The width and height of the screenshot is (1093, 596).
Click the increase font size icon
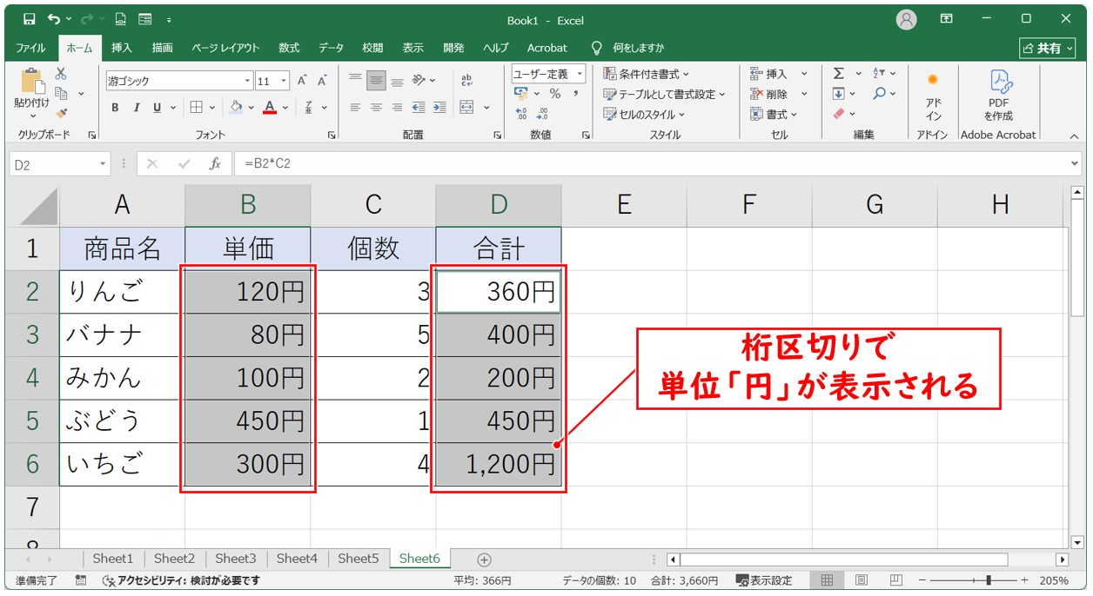click(302, 81)
